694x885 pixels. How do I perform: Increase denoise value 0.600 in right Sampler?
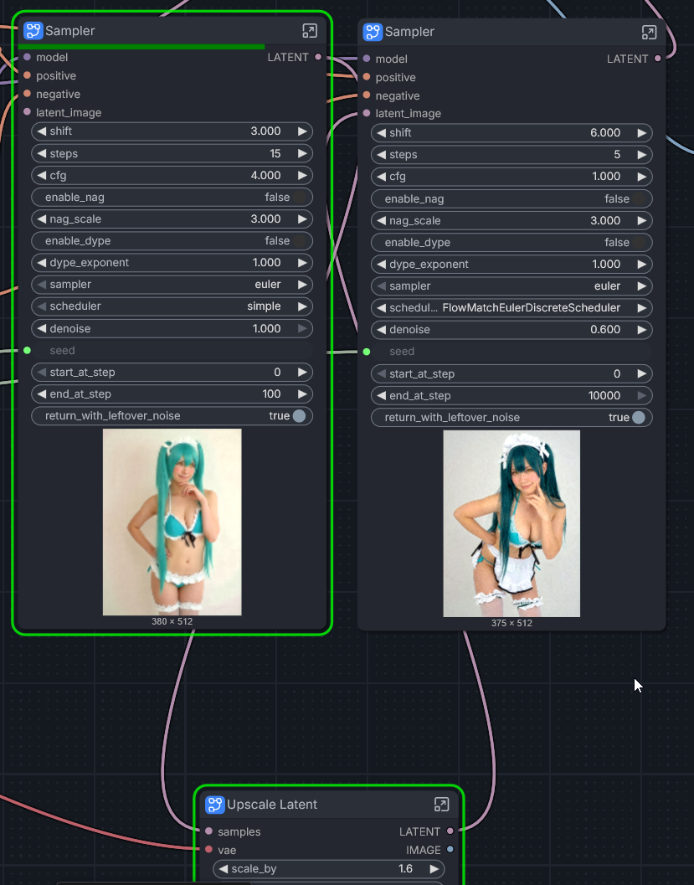pos(642,330)
